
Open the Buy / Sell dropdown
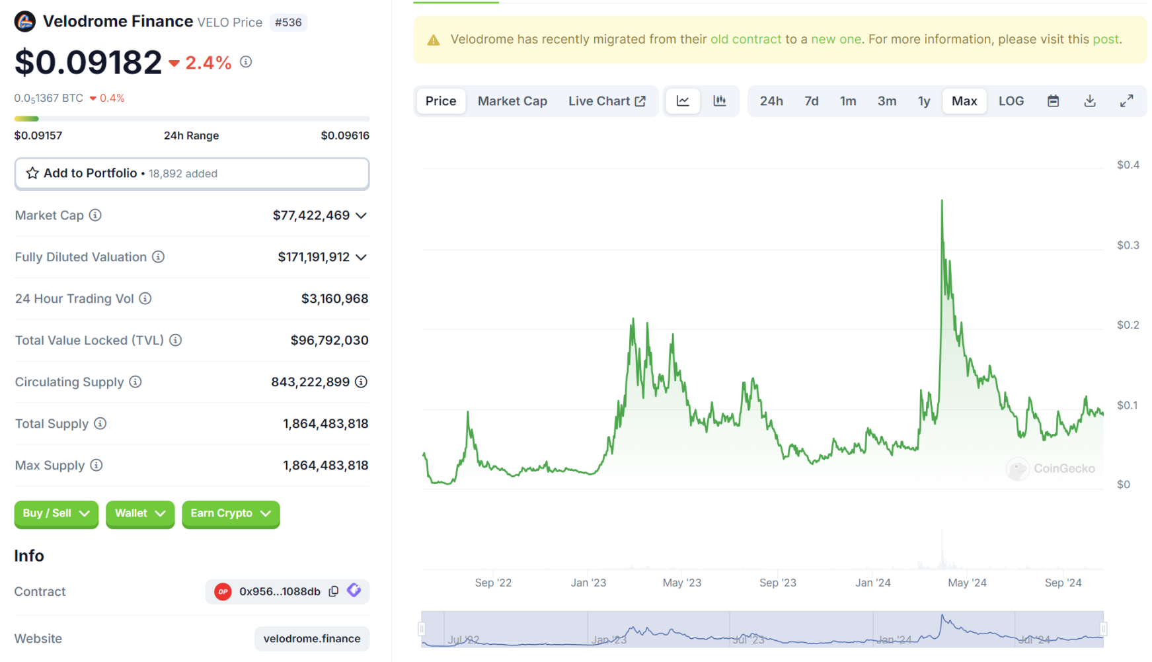56,514
